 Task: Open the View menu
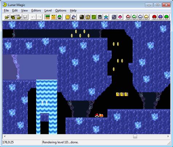pos(24,11)
